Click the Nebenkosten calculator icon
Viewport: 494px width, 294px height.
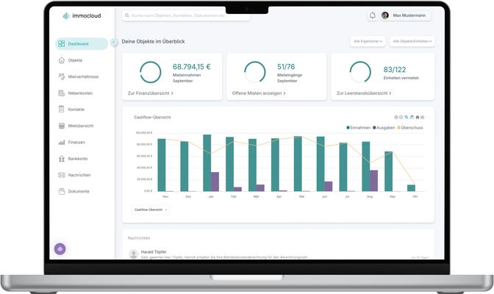[62, 93]
